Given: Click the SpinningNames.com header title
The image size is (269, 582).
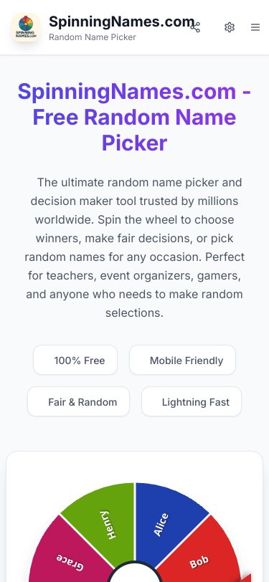Looking at the screenshot, I should tap(121, 22).
